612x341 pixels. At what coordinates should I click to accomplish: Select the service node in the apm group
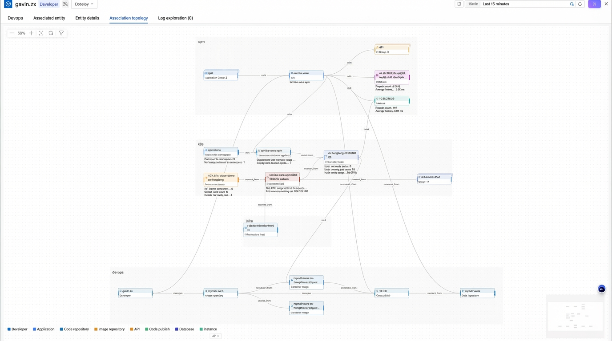click(x=306, y=75)
